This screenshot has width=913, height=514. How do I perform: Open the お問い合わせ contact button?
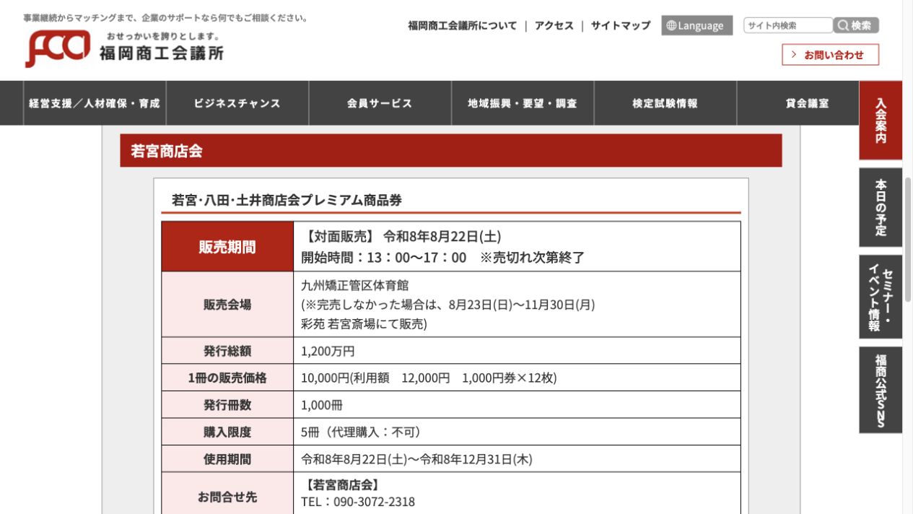tap(830, 55)
